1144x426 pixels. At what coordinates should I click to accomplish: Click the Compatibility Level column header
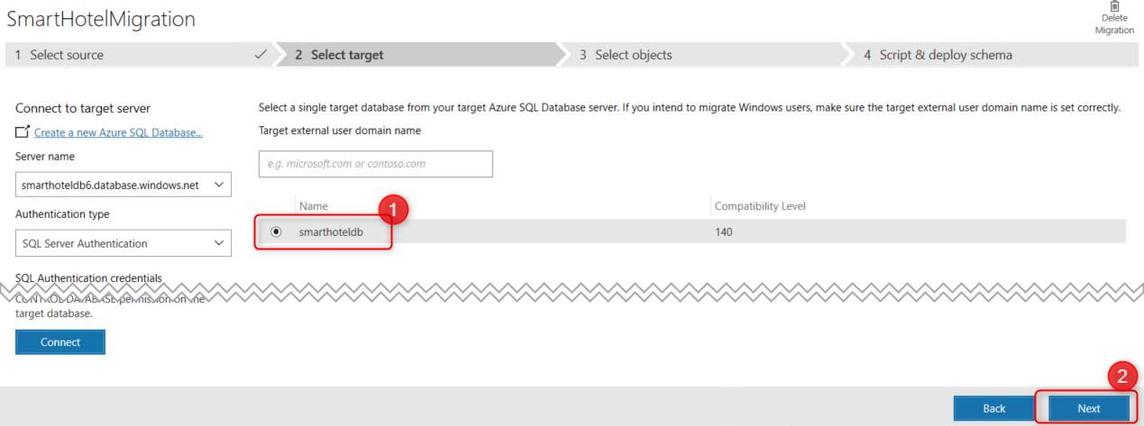760,206
